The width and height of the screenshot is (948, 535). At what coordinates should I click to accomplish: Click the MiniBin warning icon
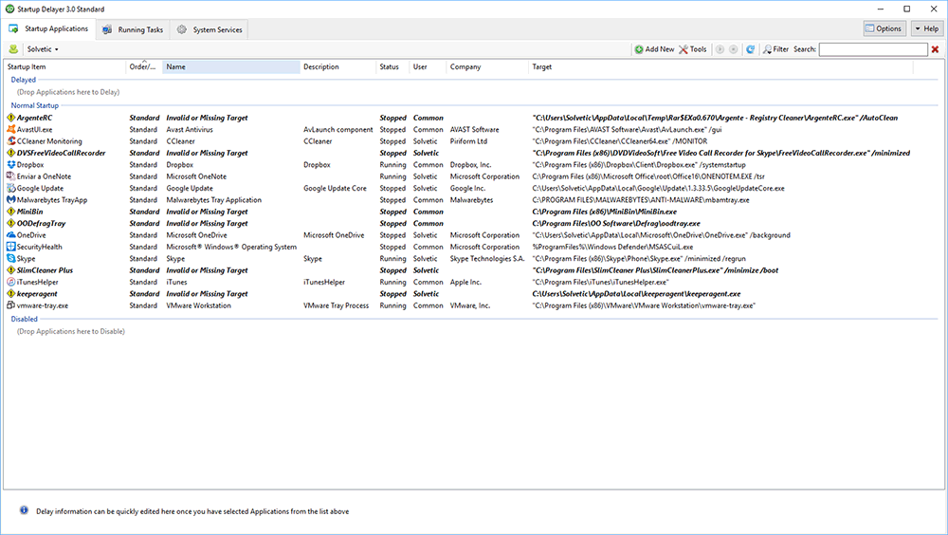[10, 212]
